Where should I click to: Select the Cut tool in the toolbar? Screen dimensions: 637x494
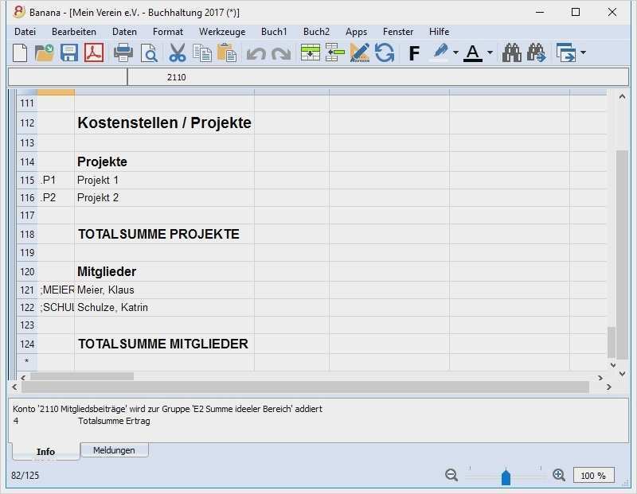click(177, 53)
